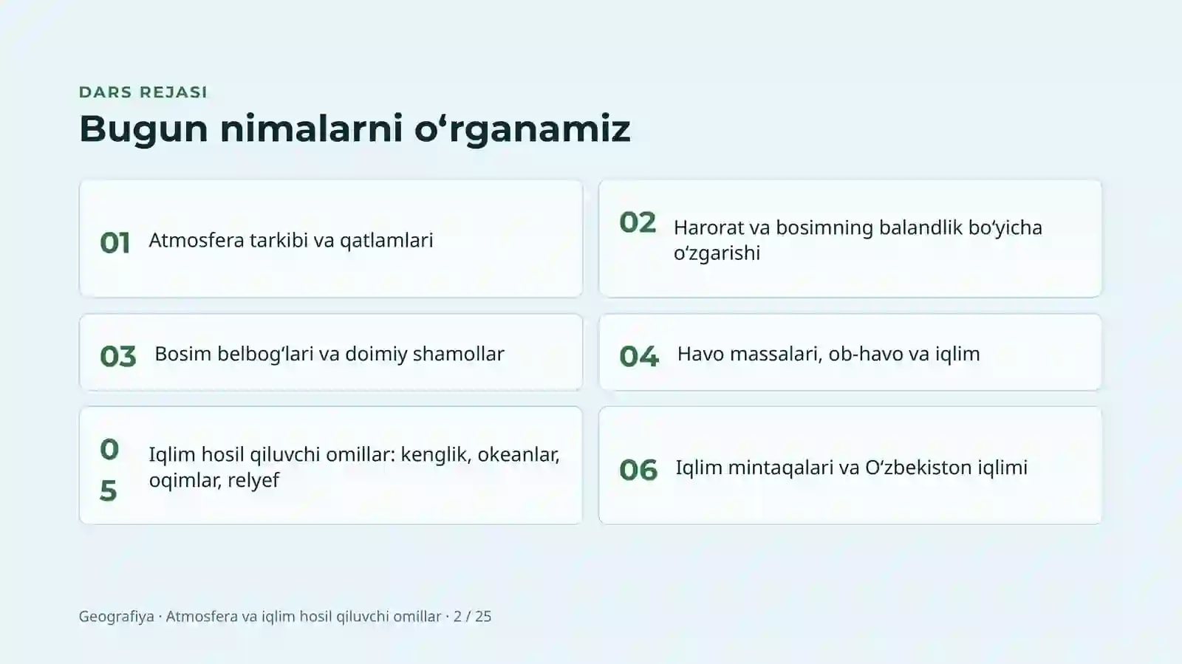Click 'Iqlim mintaqalari va O'zbekiston iqlimi' text
1182x664 pixels.
[852, 468]
